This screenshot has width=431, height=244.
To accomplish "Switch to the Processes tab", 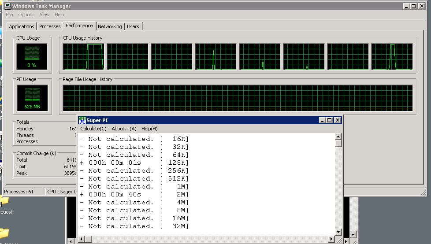I will tap(50, 26).
